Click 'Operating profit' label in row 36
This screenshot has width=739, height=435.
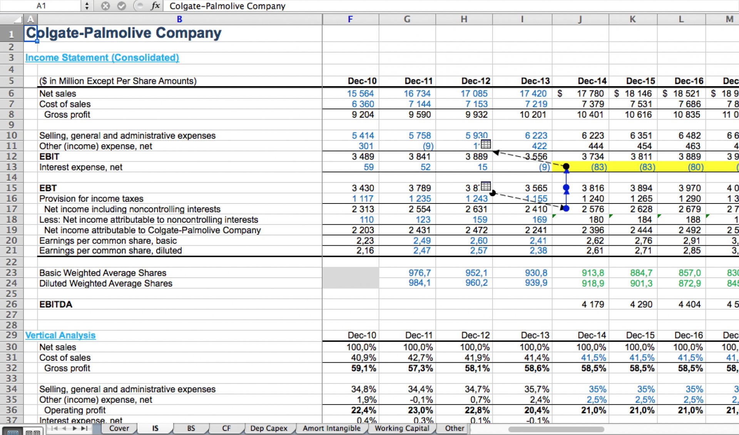(x=75, y=410)
